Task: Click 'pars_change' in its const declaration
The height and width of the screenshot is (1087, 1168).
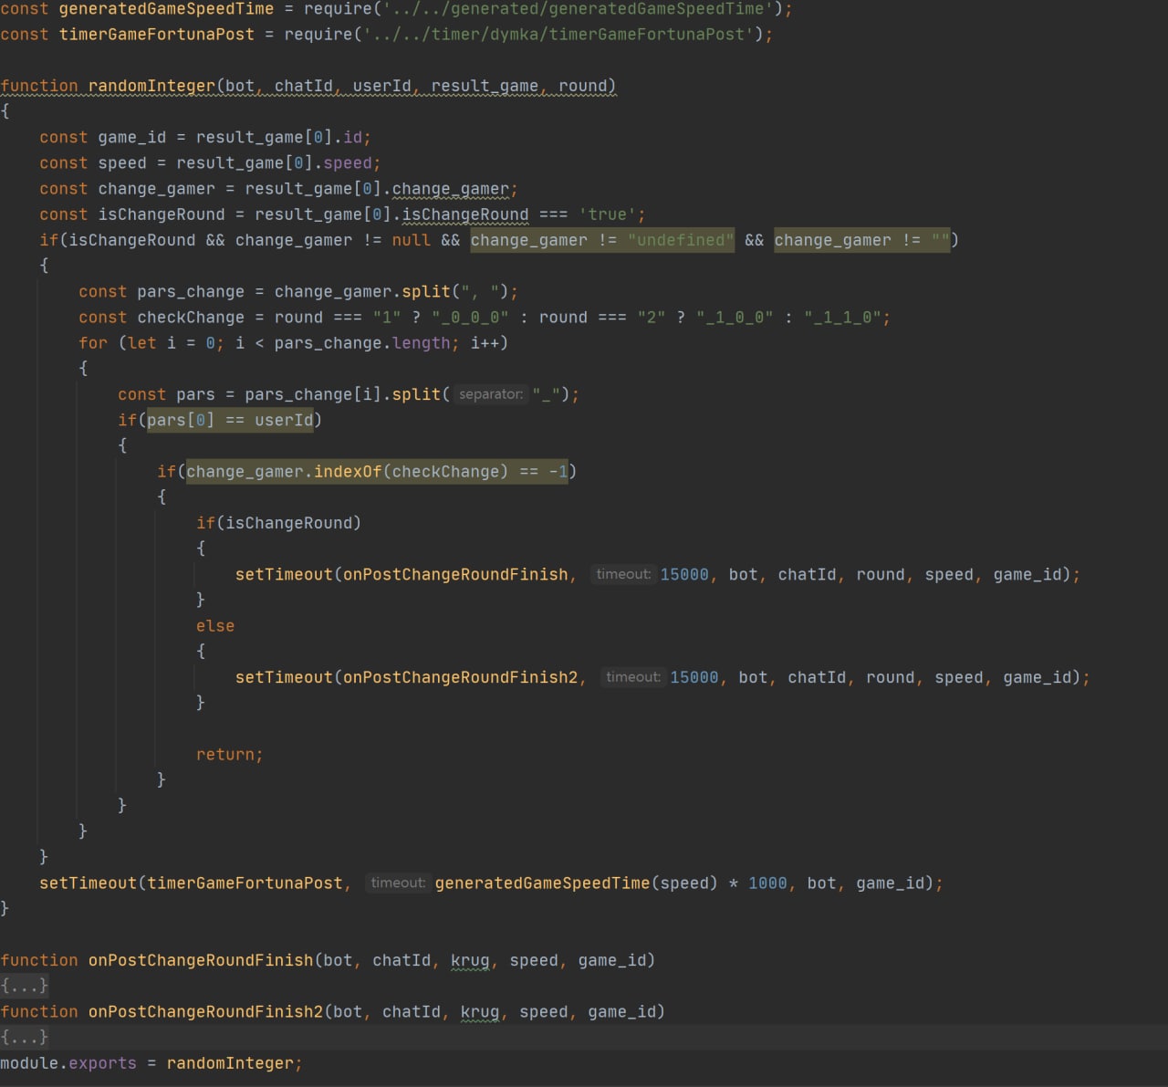Action: [x=191, y=292]
